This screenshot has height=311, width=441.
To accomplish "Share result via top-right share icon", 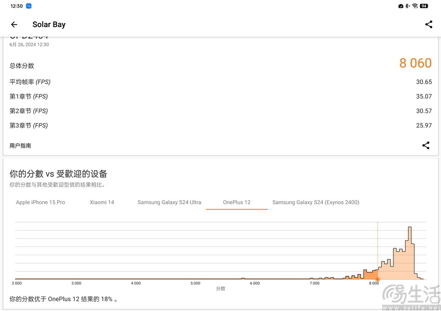I will pyautogui.click(x=429, y=25).
